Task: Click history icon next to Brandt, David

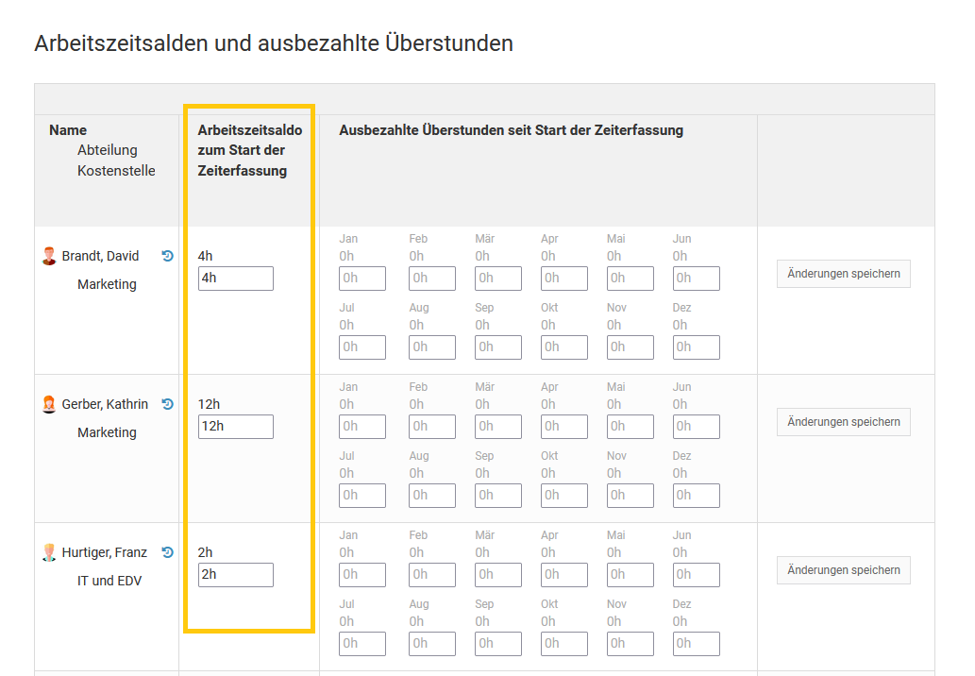Action: (x=168, y=256)
